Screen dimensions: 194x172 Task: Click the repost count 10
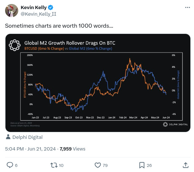[61, 165]
